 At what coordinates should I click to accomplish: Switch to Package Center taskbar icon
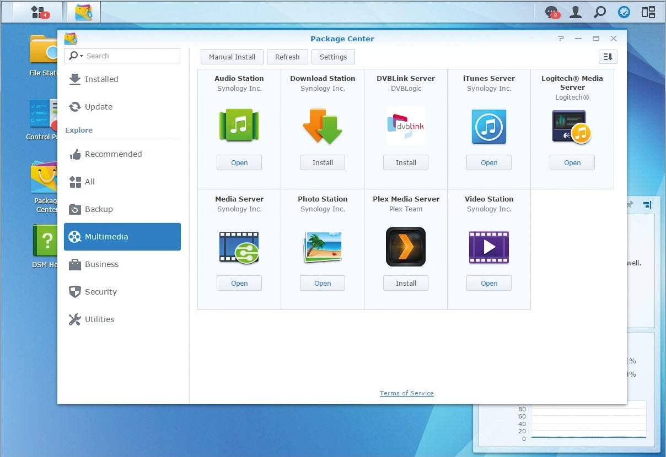pyautogui.click(x=84, y=12)
